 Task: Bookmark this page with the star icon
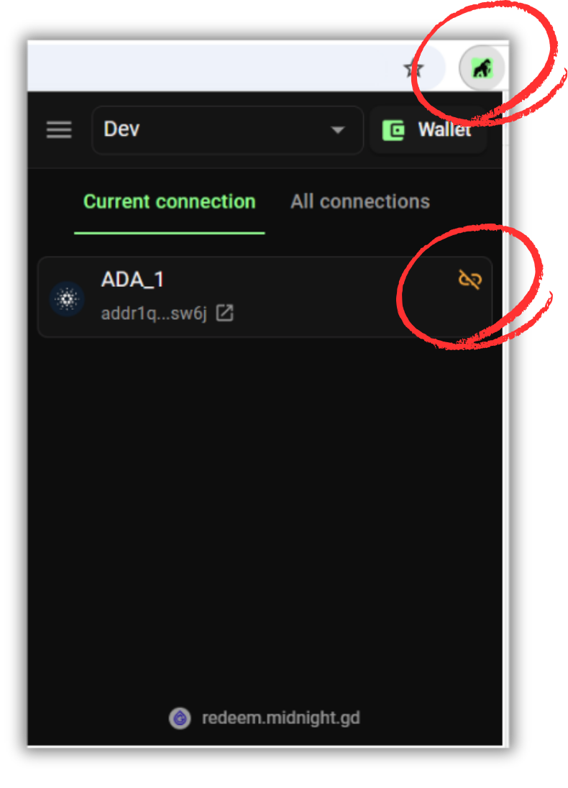click(x=413, y=69)
